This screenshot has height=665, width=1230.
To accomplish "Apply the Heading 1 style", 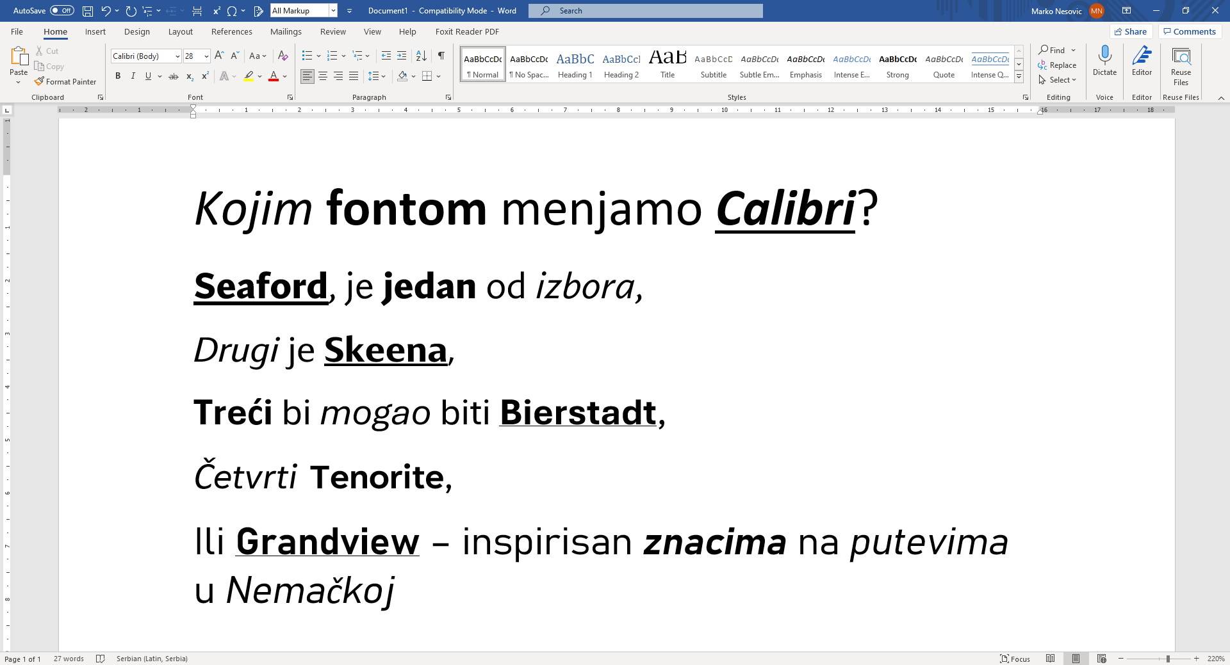I will 575,64.
